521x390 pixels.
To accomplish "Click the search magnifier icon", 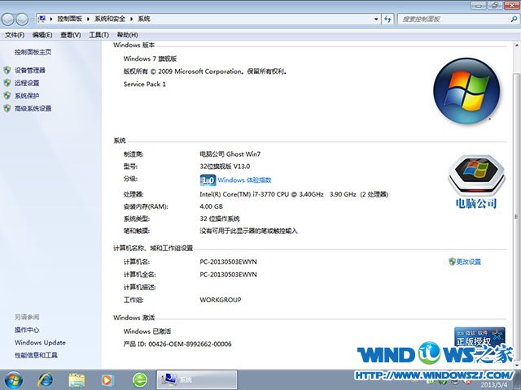I will (514, 19).
